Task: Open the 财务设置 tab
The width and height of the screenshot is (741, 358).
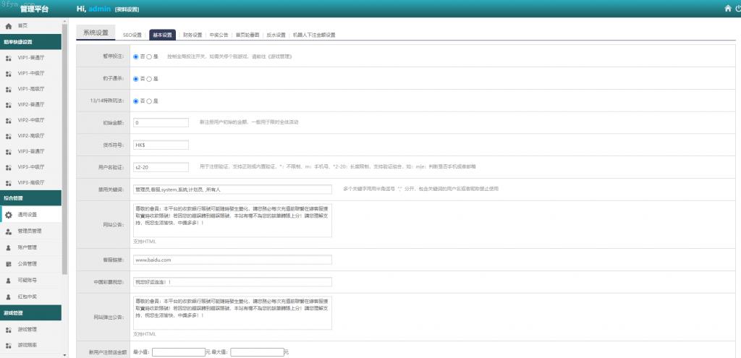Action: click(192, 35)
